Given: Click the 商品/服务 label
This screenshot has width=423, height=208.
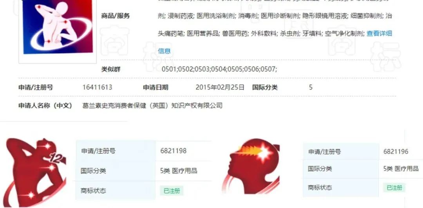Looking at the screenshot, I should 116,16.
